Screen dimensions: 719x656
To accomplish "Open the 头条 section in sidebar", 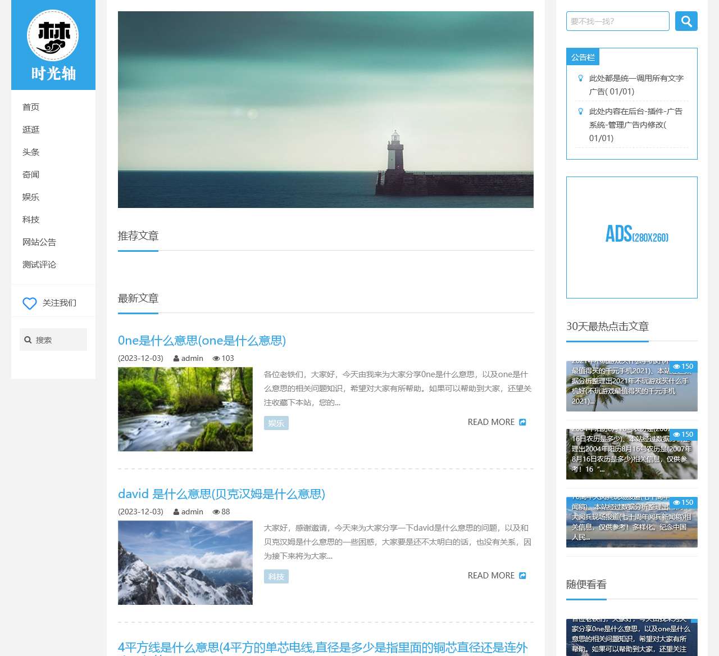I will (31, 152).
